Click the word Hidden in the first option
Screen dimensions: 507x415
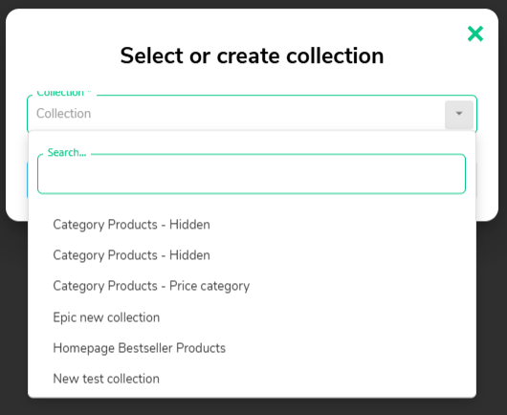coord(189,225)
